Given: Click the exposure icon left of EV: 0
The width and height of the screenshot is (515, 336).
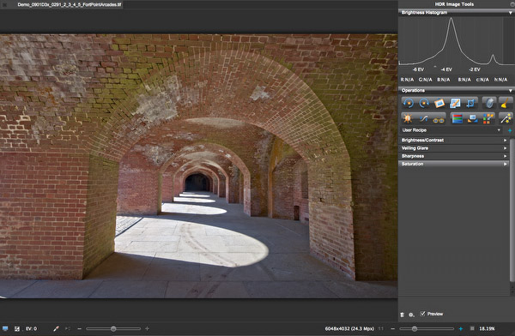Looking at the screenshot, I should 17,328.
